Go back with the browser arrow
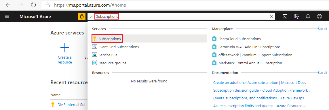Image resolution: width=329 pixels, height=110 pixels. point(8,5)
